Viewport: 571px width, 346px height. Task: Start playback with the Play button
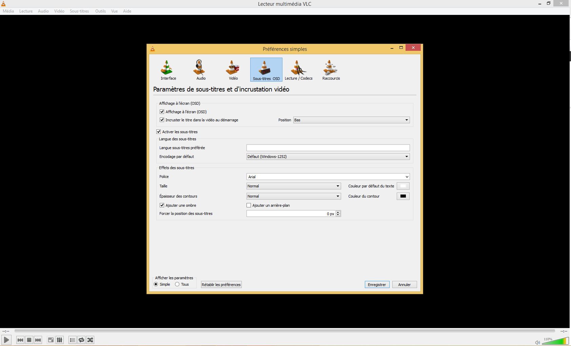click(6, 340)
